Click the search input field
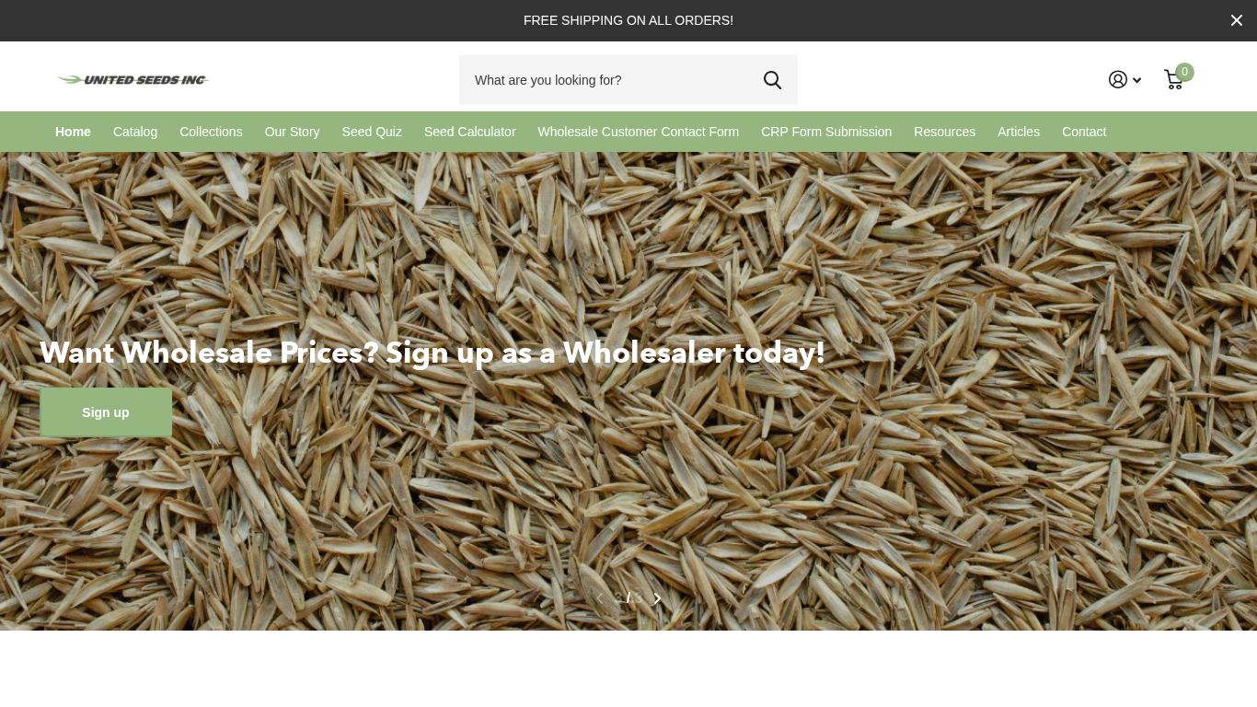This screenshot has width=1257, height=707. (x=607, y=80)
